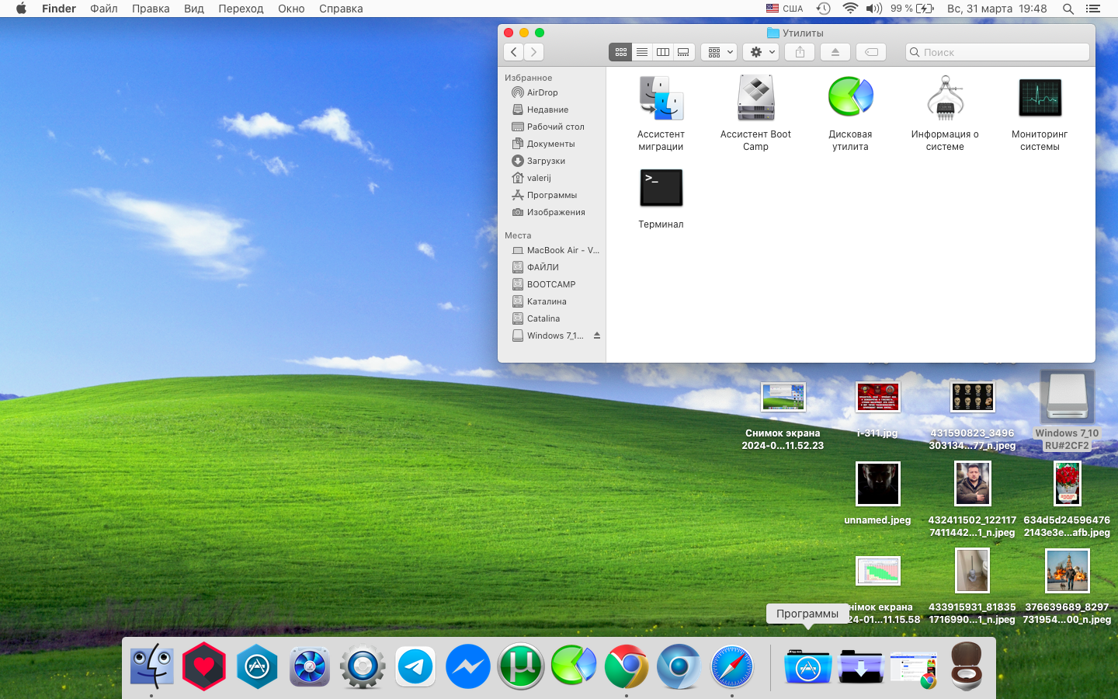The image size is (1118, 699).
Task: Open the Правка menu
Action: [151, 9]
